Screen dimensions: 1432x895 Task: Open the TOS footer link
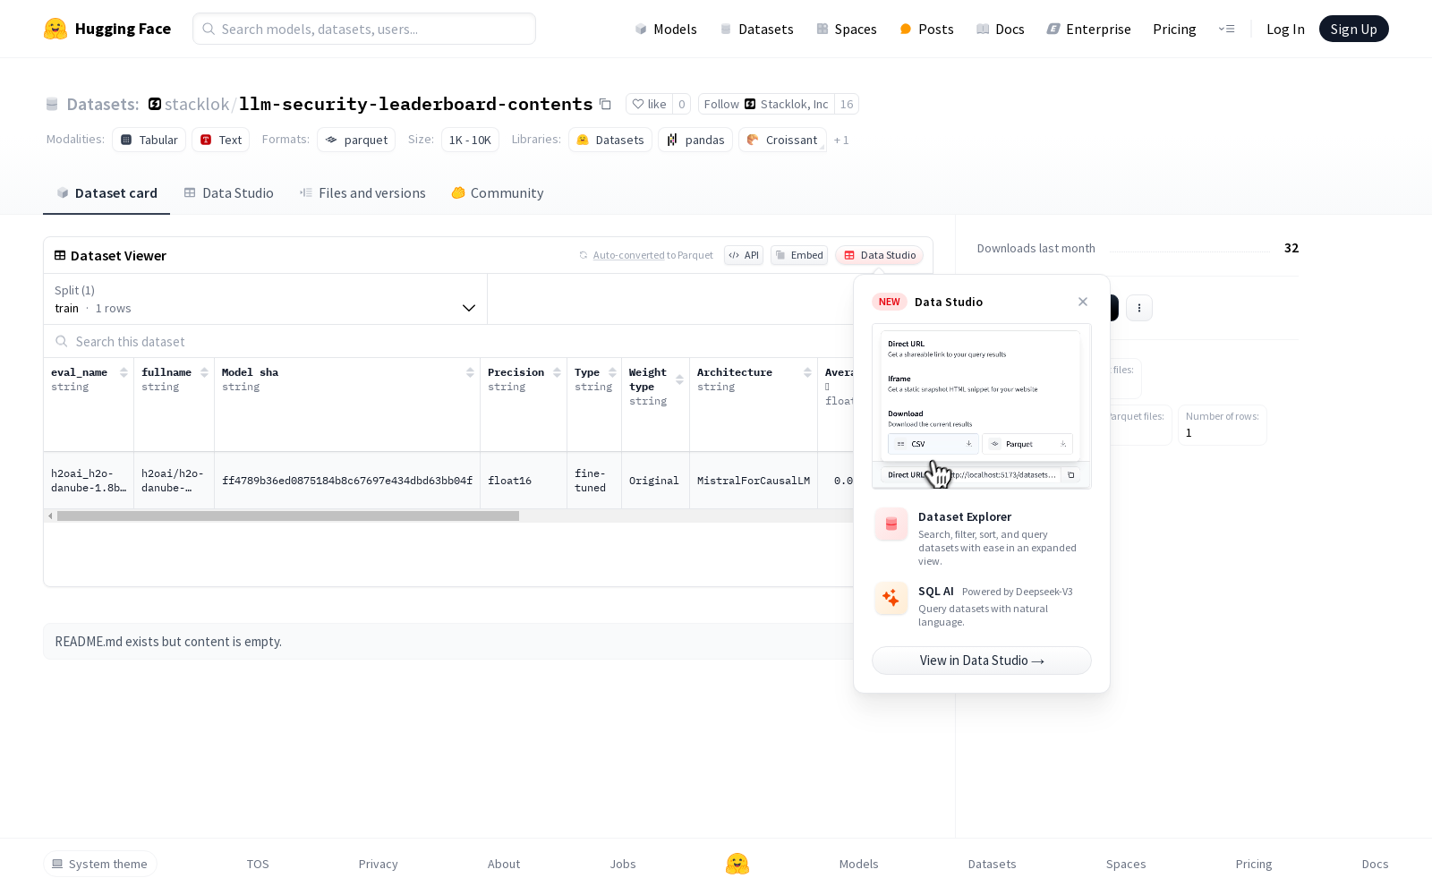[258, 864]
